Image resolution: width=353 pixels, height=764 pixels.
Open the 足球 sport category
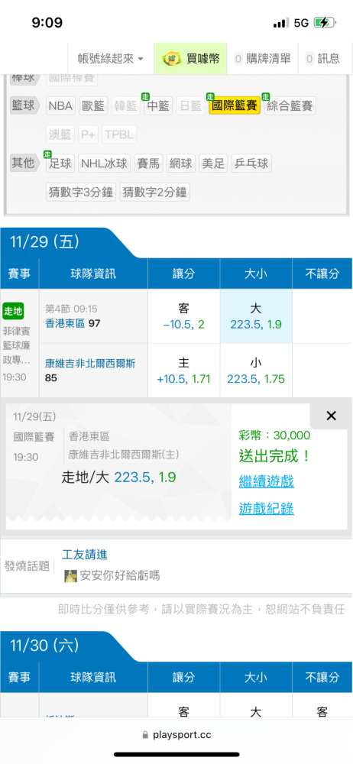point(60,163)
